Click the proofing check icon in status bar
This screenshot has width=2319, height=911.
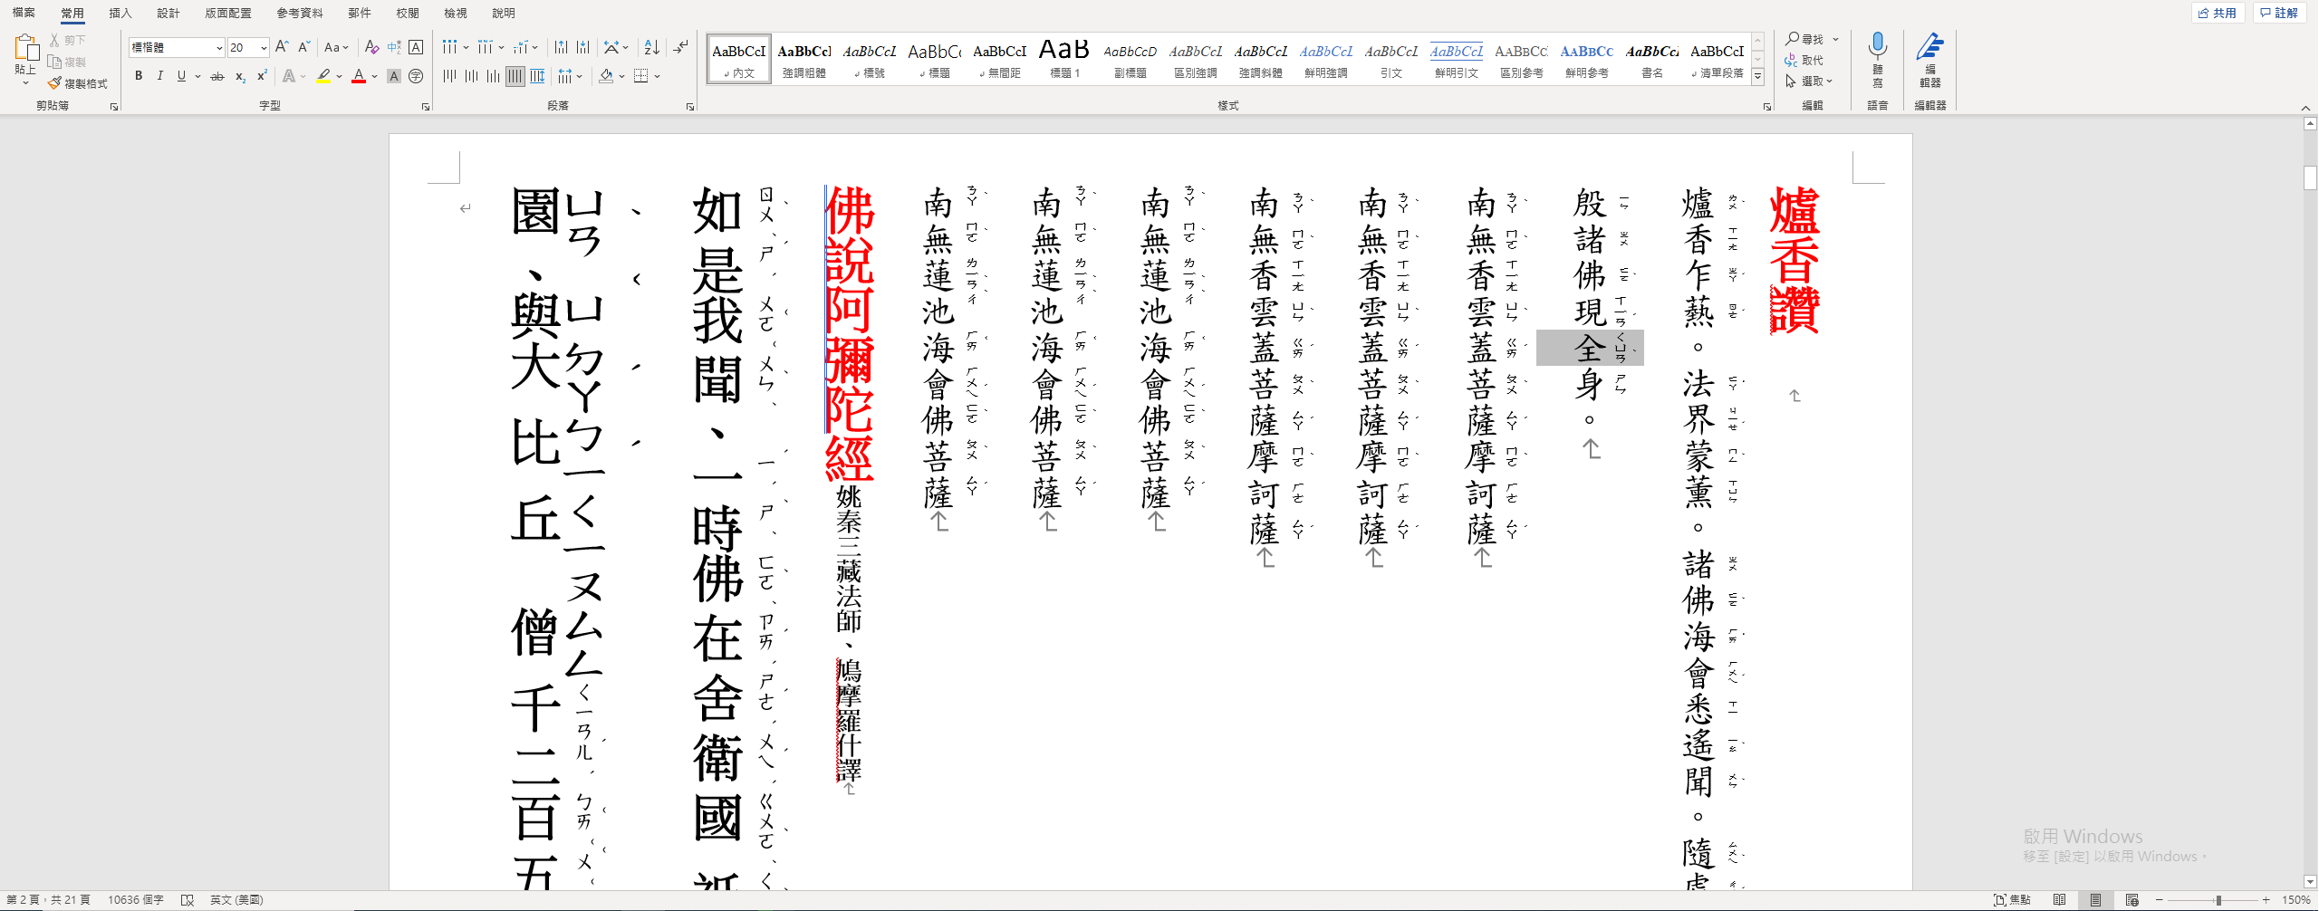pyautogui.click(x=188, y=900)
